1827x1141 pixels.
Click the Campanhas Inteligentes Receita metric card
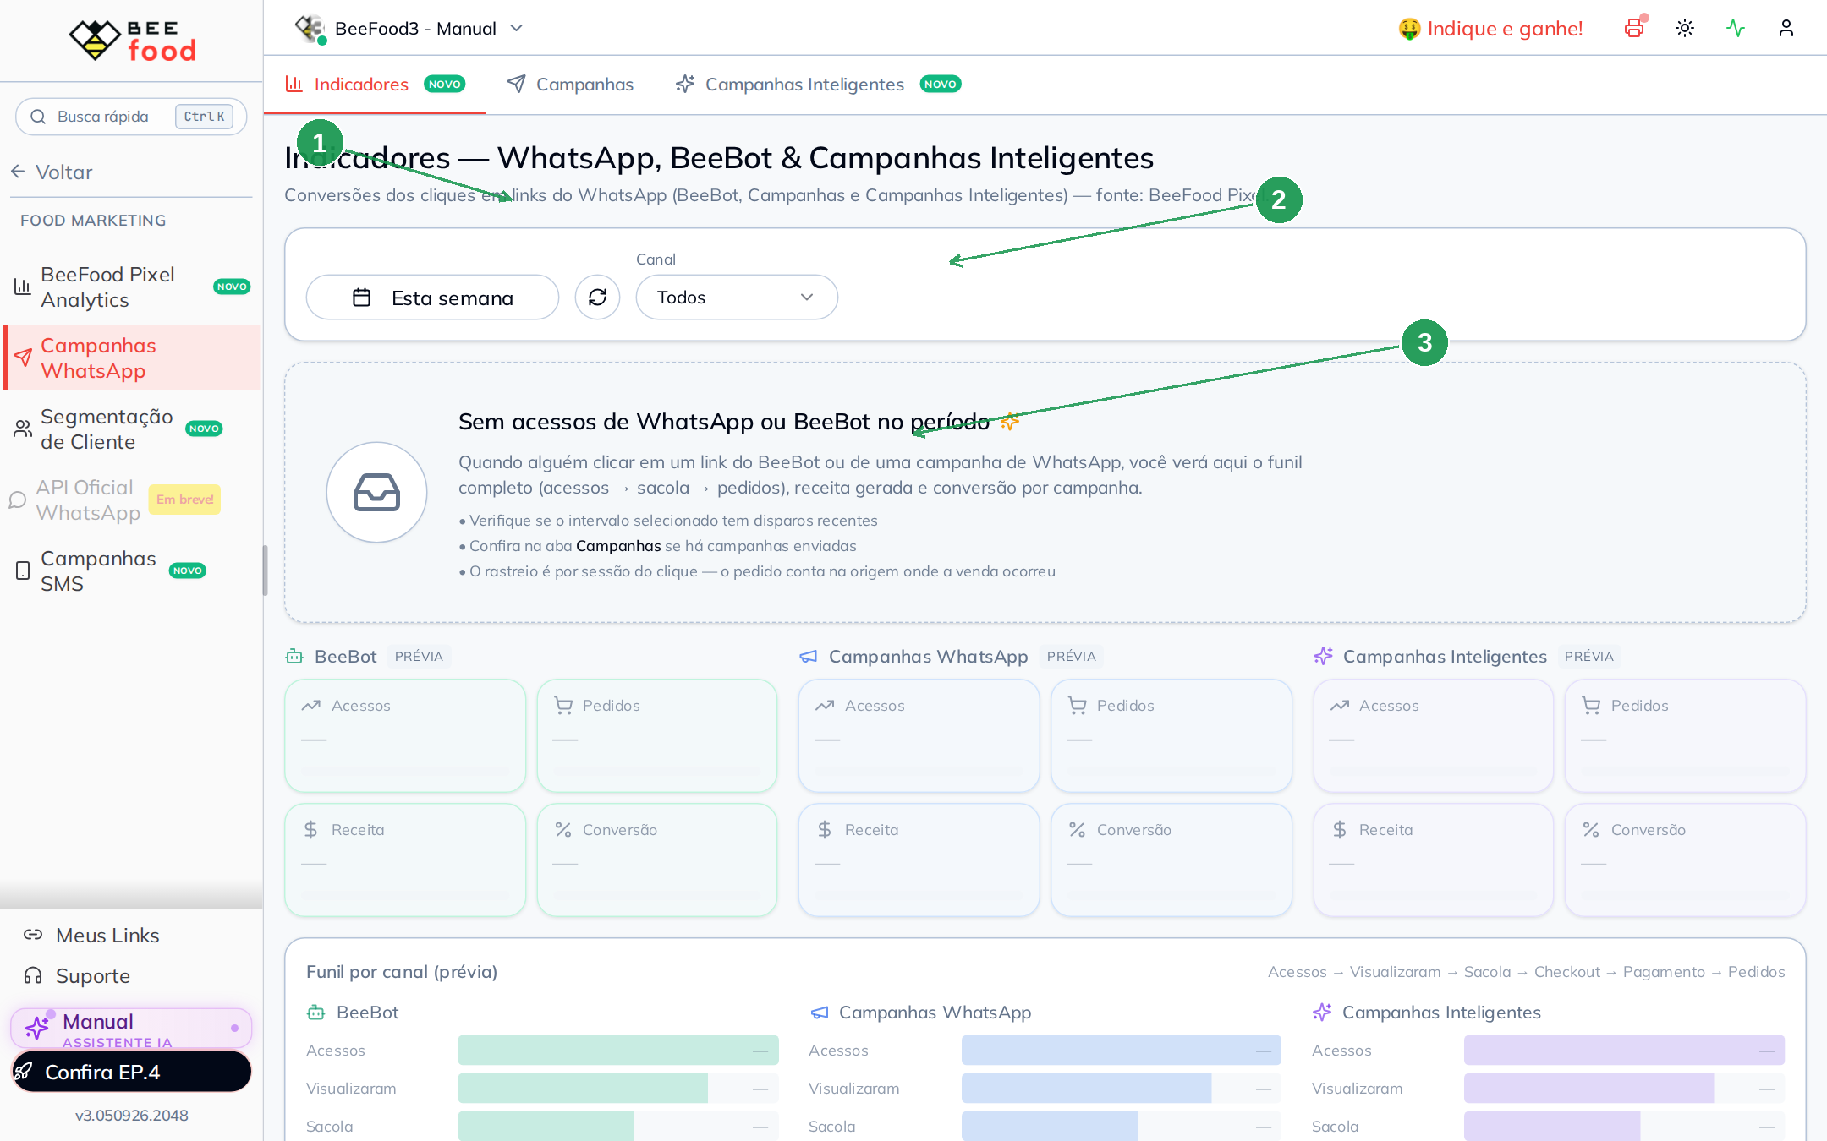pos(1434,860)
